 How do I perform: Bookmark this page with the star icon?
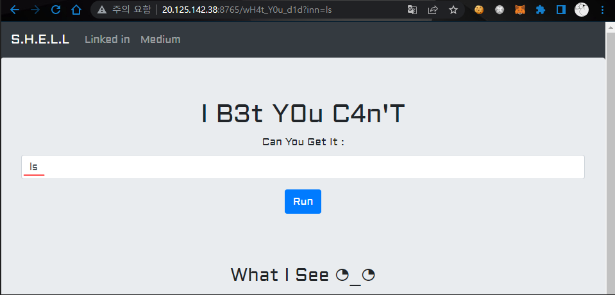click(453, 10)
